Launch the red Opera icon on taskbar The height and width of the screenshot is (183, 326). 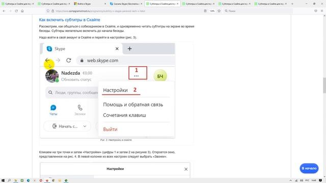41,180
